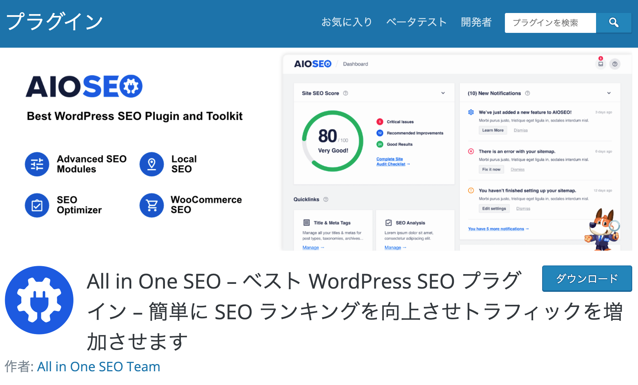
Task: Collapse the Site SEO Score panel chevron
Action: pos(443,93)
